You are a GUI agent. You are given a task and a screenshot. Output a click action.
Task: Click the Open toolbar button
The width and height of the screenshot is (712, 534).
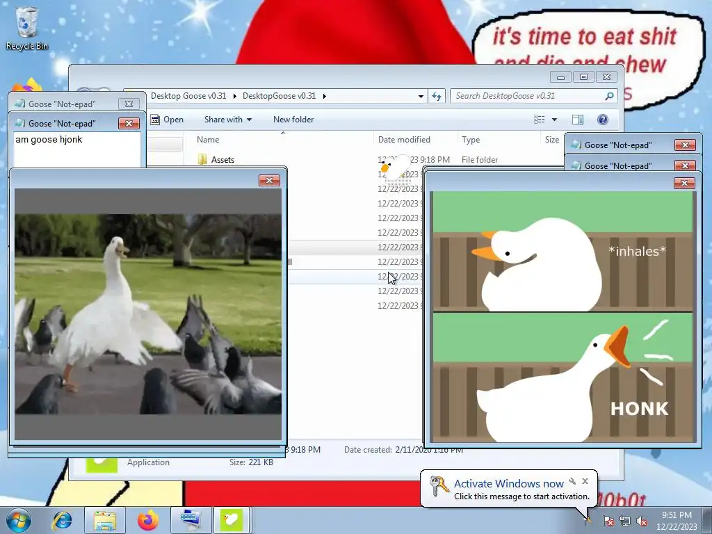[168, 120]
